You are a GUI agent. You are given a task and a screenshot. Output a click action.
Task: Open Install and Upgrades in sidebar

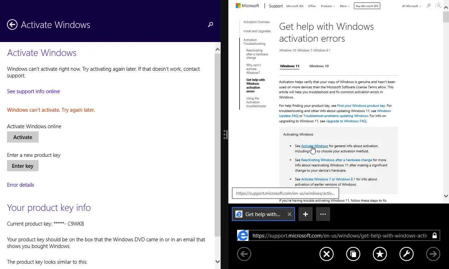pyautogui.click(x=257, y=31)
